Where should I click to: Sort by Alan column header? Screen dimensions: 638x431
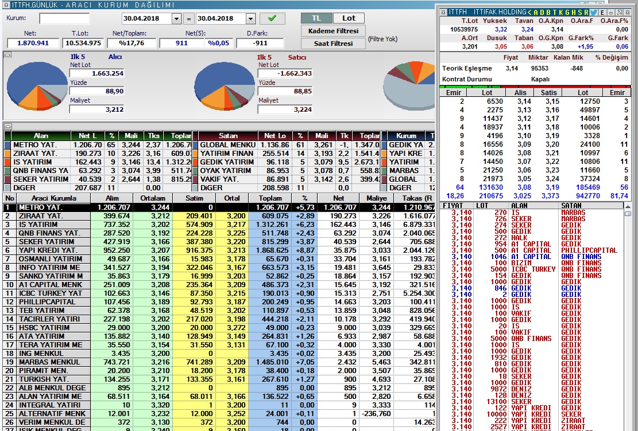[41, 136]
